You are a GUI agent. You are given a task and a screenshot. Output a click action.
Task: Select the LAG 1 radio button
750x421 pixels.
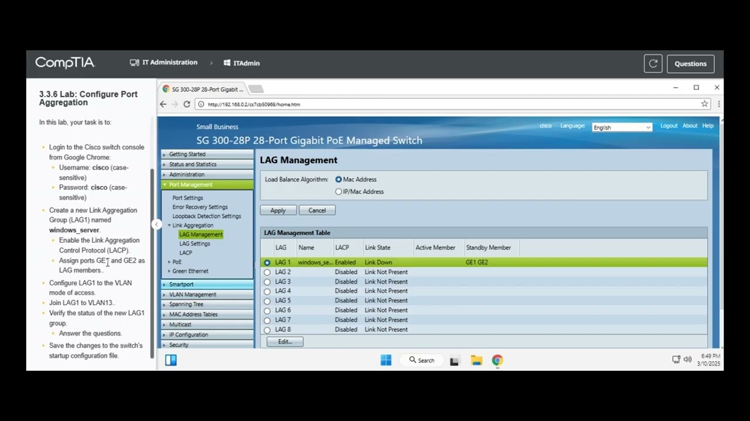[x=267, y=263]
